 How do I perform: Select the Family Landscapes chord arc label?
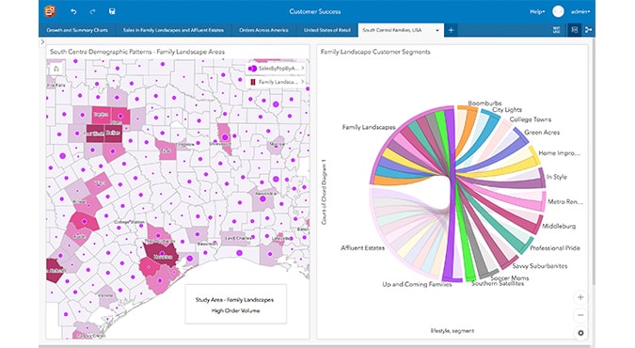[x=369, y=127]
